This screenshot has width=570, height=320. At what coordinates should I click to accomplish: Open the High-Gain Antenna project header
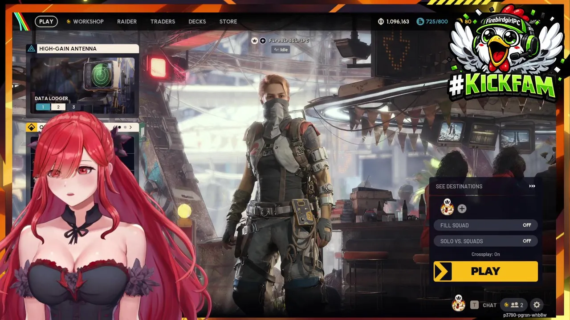click(x=83, y=48)
